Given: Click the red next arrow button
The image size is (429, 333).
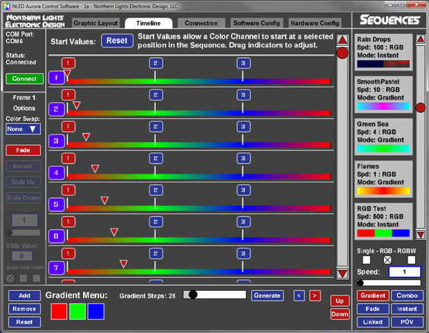Looking at the screenshot, I should point(315,296).
